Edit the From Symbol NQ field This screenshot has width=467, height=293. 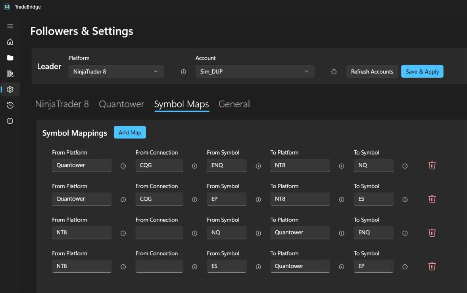[x=227, y=233]
